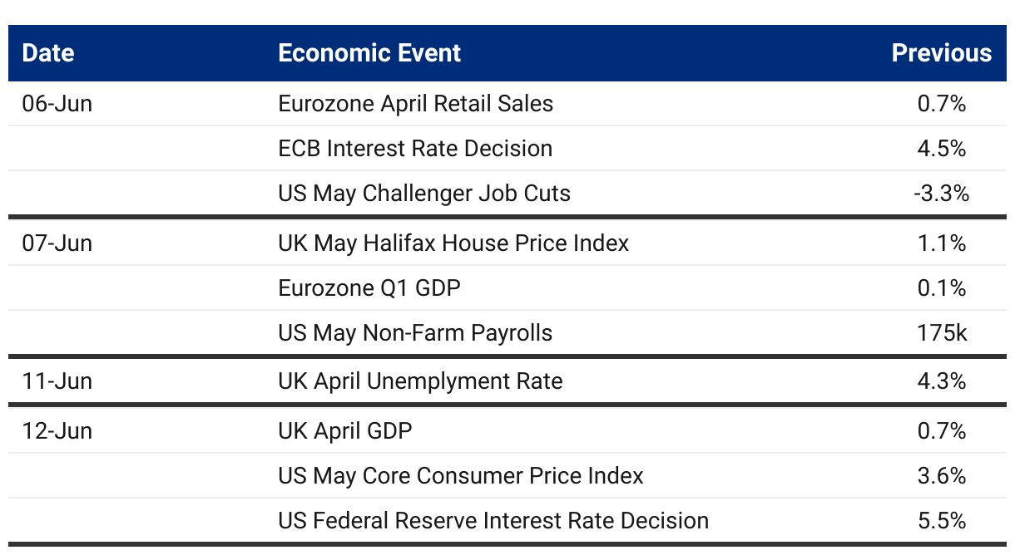Click US Federal Reserve Interest Rate Decision
Viewport: 1015px width, 555px height.
(494, 521)
